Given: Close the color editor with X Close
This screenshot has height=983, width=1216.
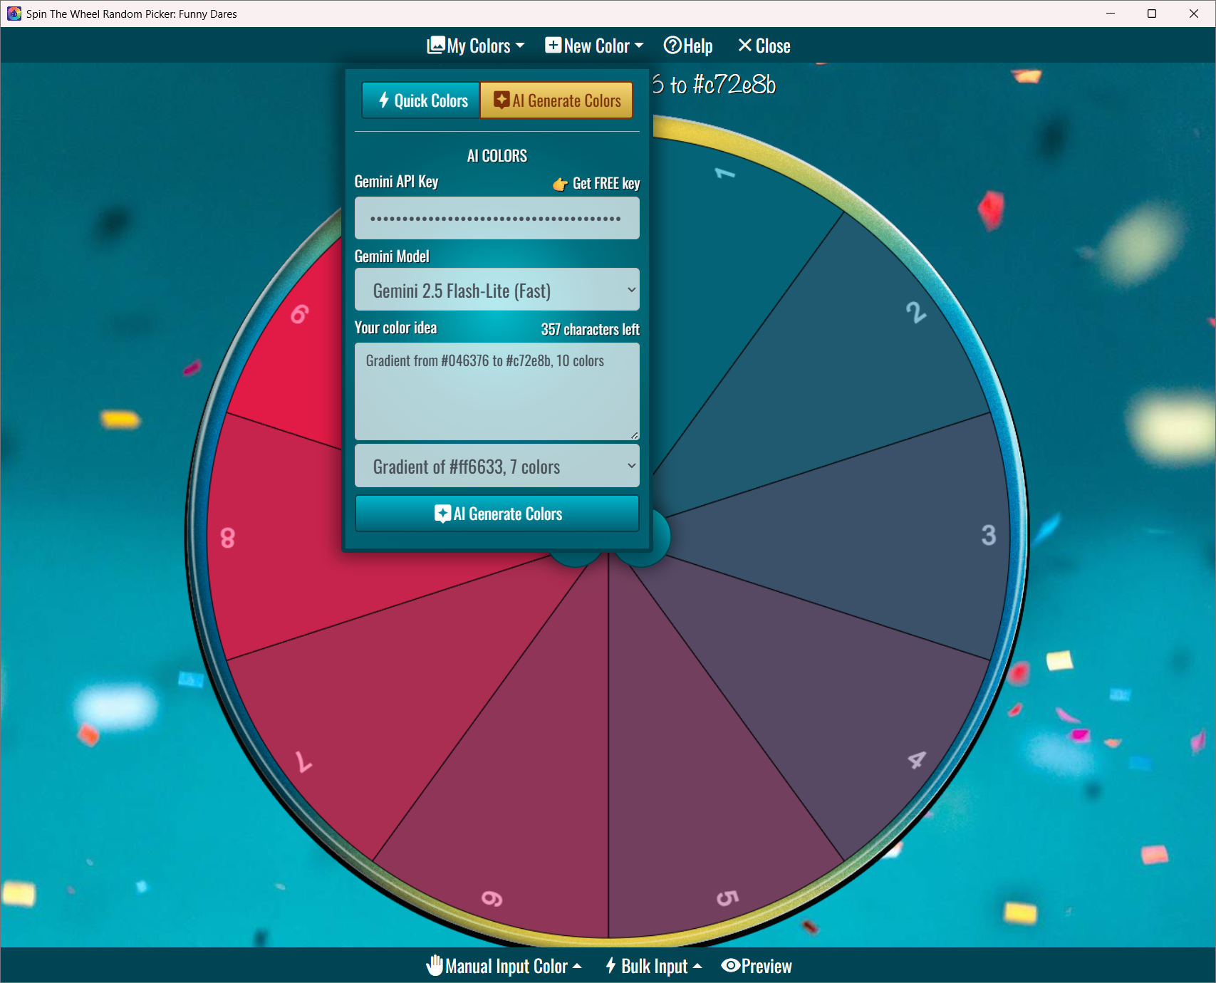Looking at the screenshot, I should (764, 46).
